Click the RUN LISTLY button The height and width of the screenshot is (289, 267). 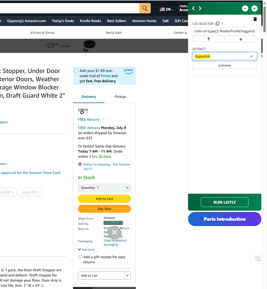coord(225,202)
